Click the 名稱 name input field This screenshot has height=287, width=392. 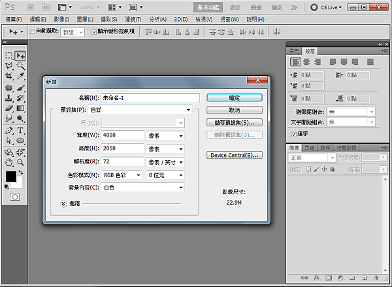point(150,97)
